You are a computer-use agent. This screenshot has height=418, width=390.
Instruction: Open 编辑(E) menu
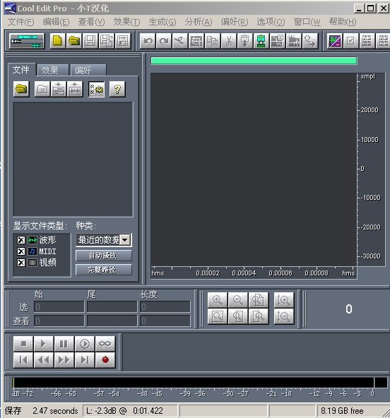56,22
